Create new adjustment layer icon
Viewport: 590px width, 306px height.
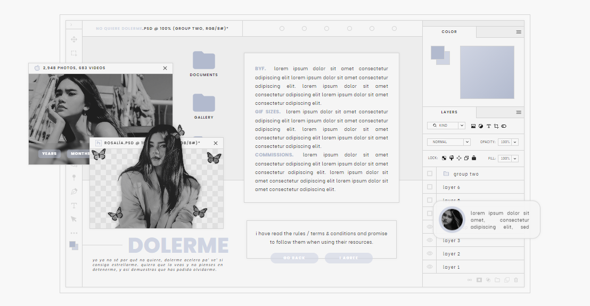tap(488, 280)
